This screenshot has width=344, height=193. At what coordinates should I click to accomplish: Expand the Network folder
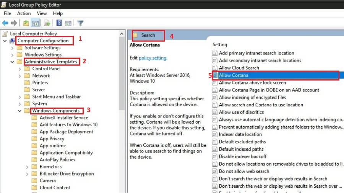[20, 76]
